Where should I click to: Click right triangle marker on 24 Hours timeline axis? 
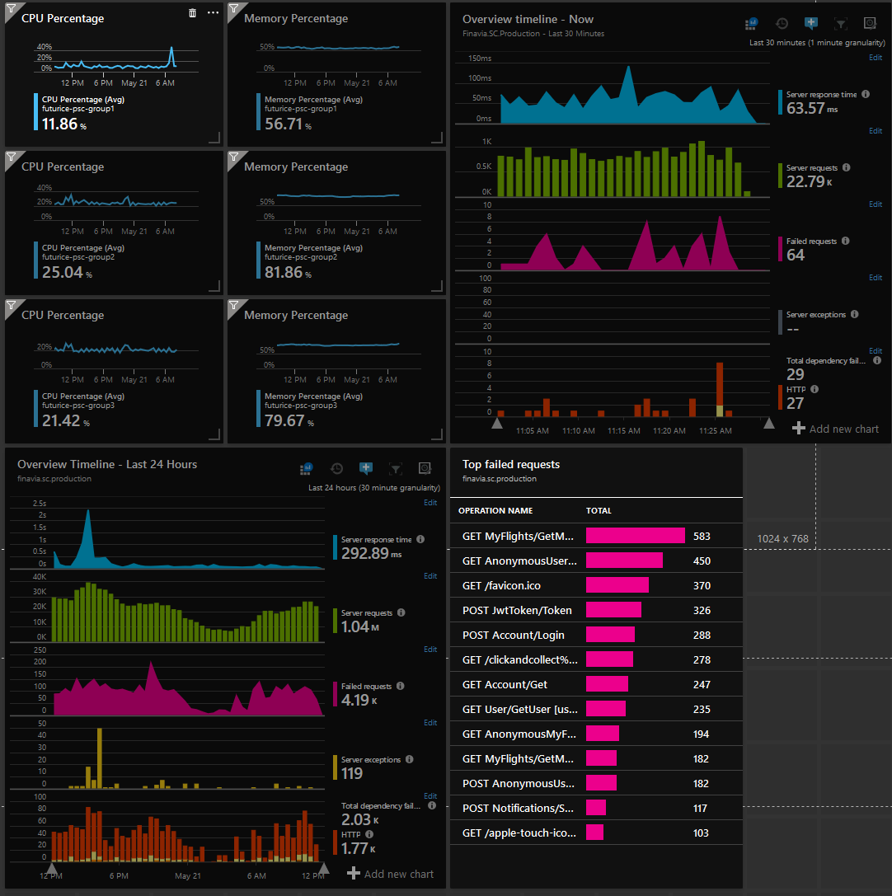click(324, 868)
